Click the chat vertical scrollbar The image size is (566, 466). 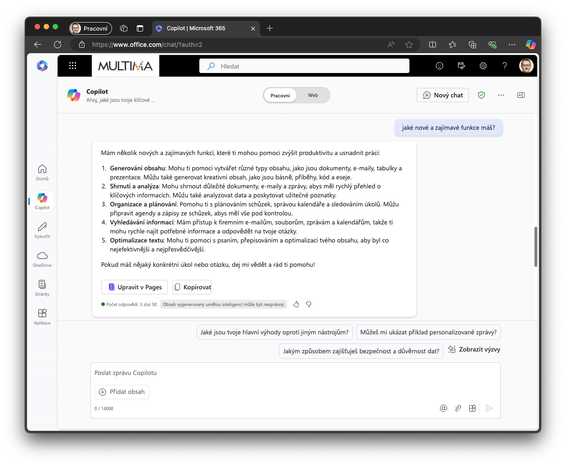tap(535, 247)
